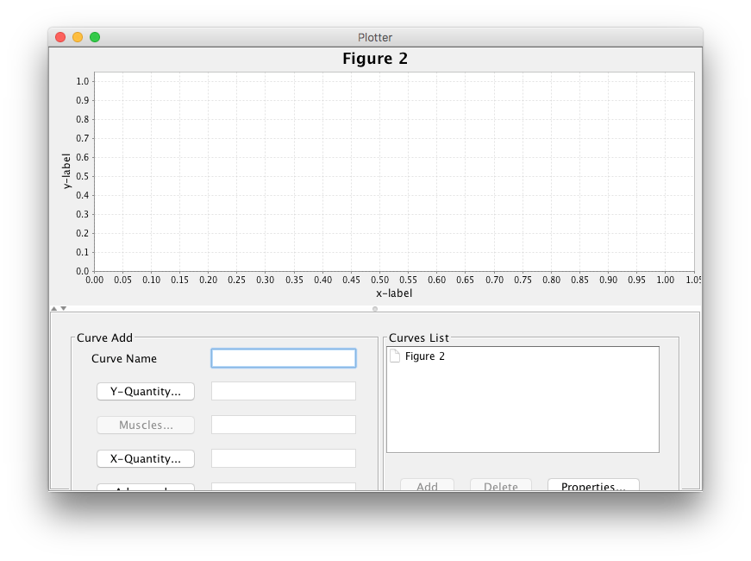This screenshot has width=751, height=561.
Task: Select Figure 2 in the Curves List
Action: point(425,356)
